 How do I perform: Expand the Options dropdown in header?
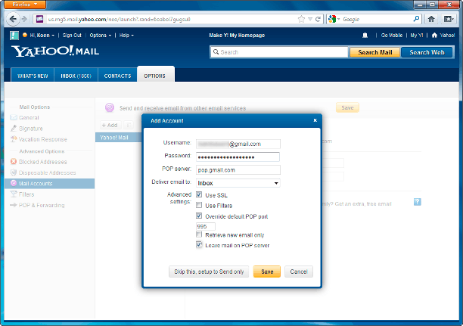click(101, 36)
